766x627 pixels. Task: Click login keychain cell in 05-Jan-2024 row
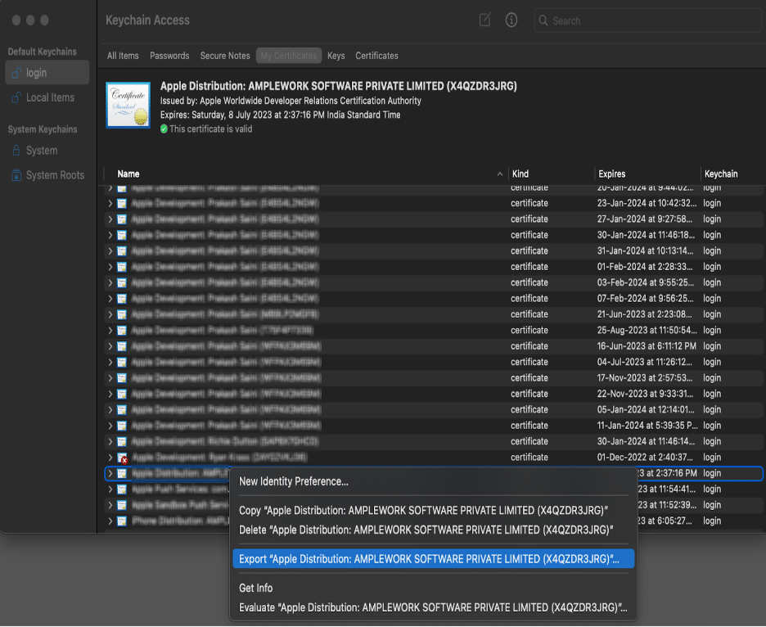(712, 409)
